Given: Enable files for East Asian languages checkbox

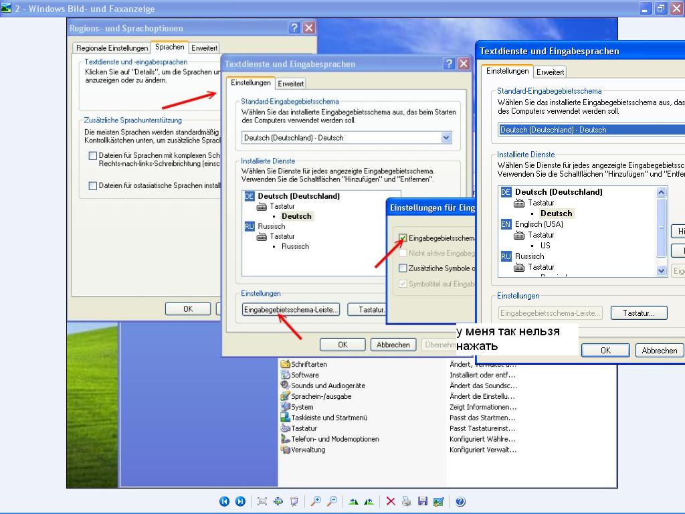Looking at the screenshot, I should pyautogui.click(x=92, y=186).
